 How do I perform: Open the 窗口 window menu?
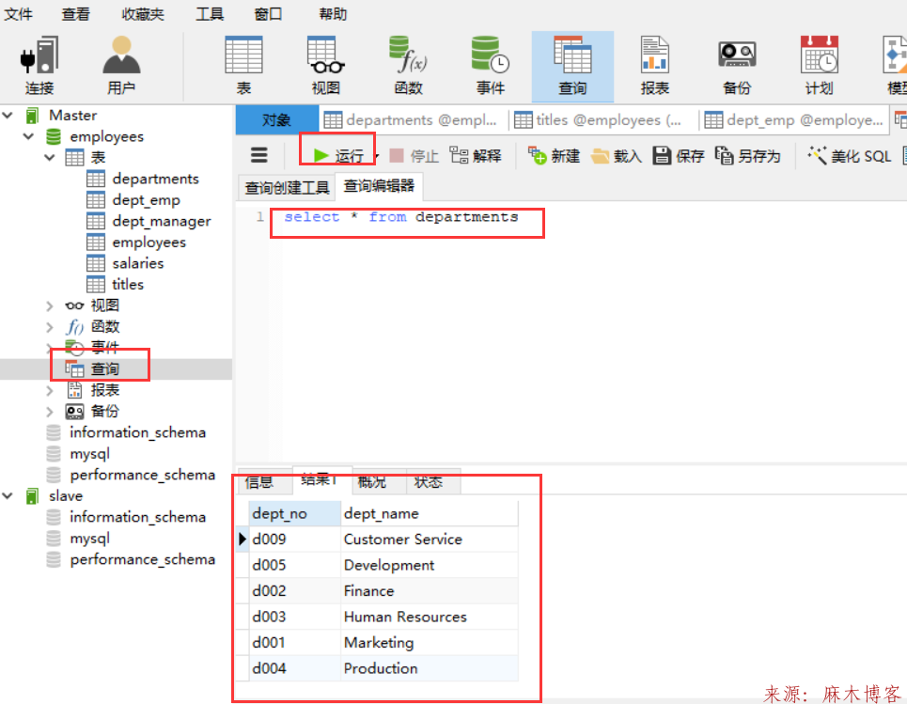point(269,14)
